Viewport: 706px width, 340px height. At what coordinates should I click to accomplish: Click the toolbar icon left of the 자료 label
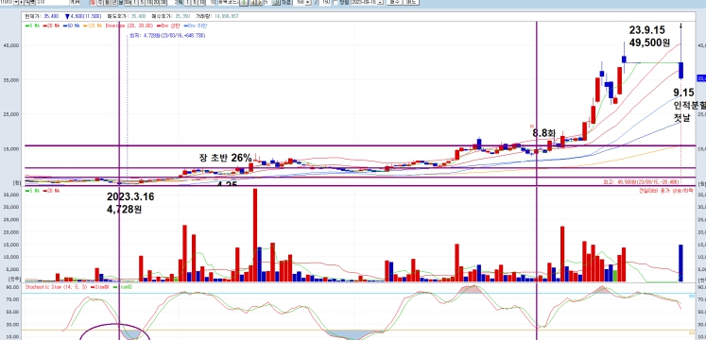(x=276, y=2)
